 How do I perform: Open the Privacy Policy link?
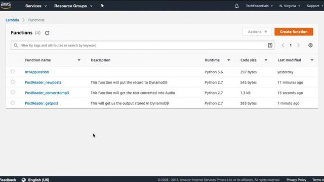(296, 180)
